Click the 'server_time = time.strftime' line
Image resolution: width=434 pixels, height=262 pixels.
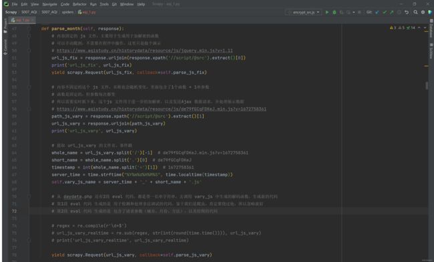pyautogui.click(x=142, y=175)
